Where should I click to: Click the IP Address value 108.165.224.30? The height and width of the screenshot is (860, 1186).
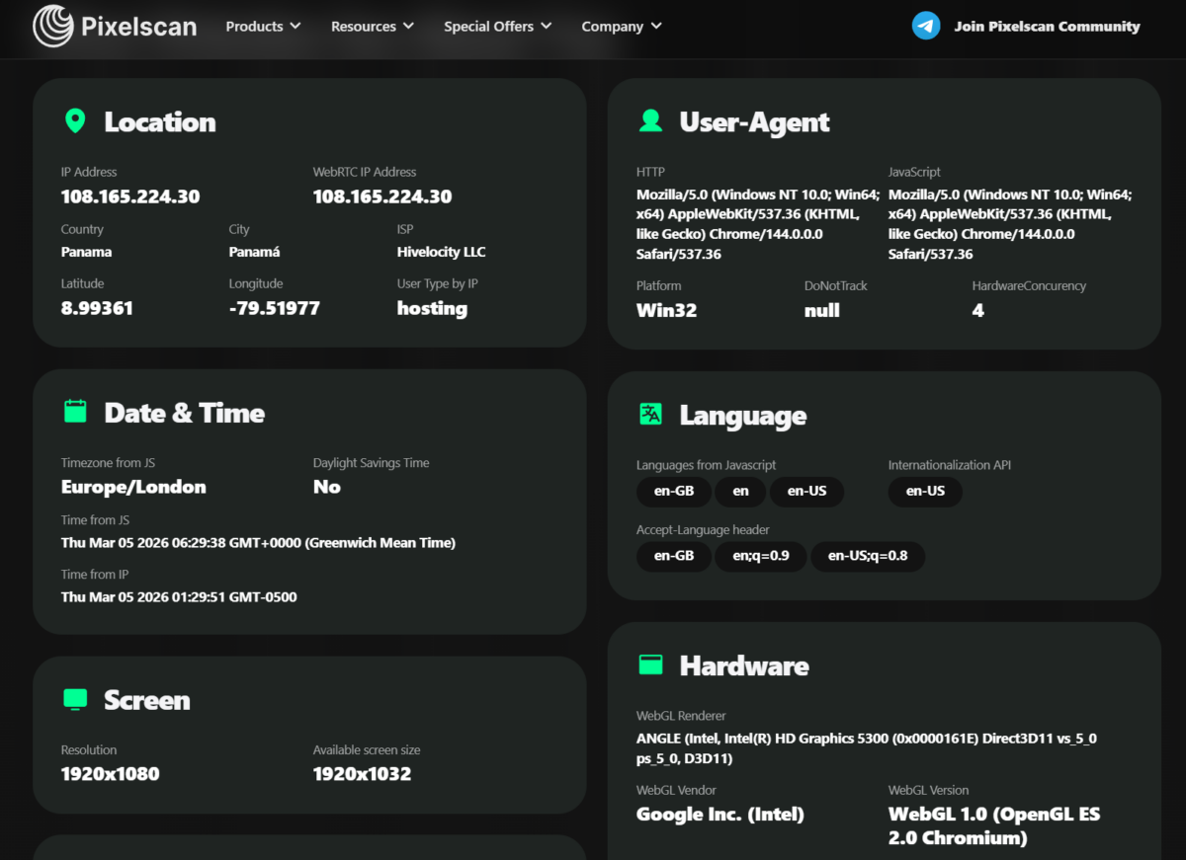(x=130, y=196)
